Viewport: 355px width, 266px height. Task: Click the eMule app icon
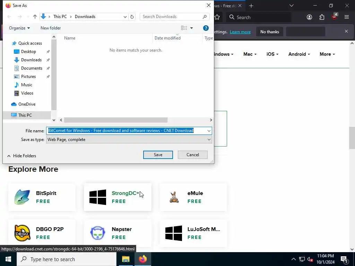pos(174,197)
